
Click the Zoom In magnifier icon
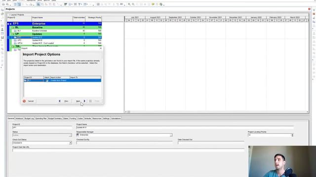(x=129, y=4)
